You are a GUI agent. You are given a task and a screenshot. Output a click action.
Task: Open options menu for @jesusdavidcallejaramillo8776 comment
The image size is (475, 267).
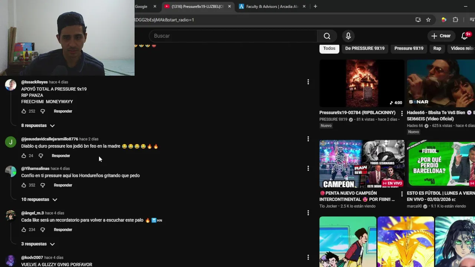[308, 139]
